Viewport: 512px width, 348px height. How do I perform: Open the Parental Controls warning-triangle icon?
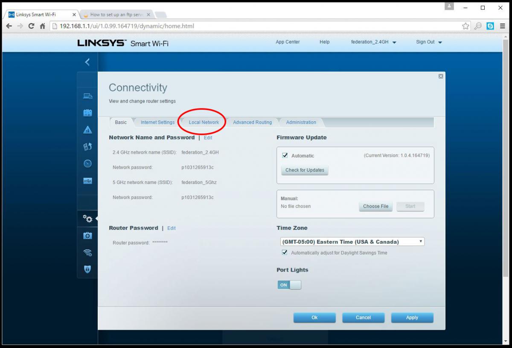coord(87,130)
